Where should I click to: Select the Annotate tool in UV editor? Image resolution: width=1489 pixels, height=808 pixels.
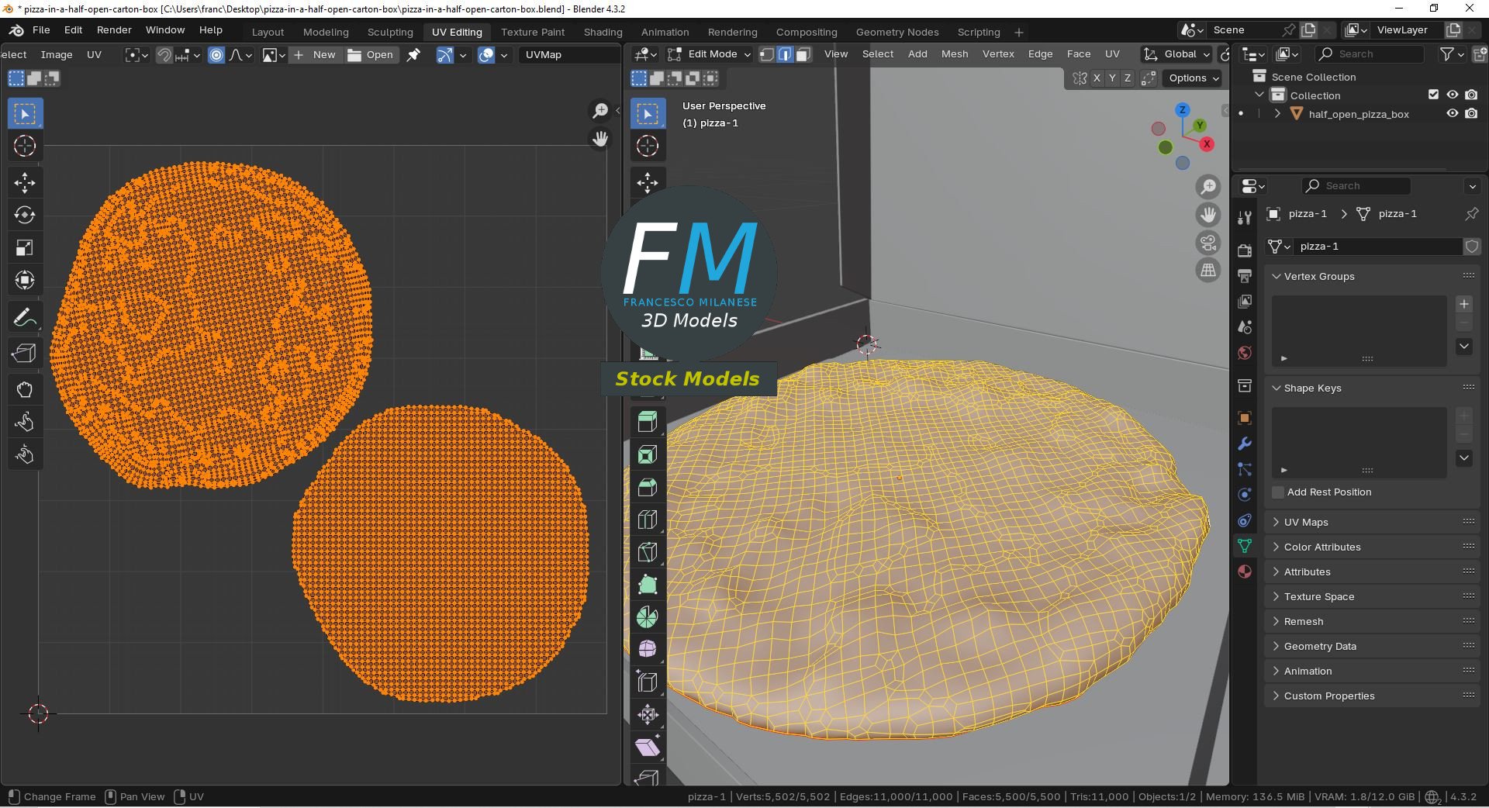pyautogui.click(x=24, y=317)
